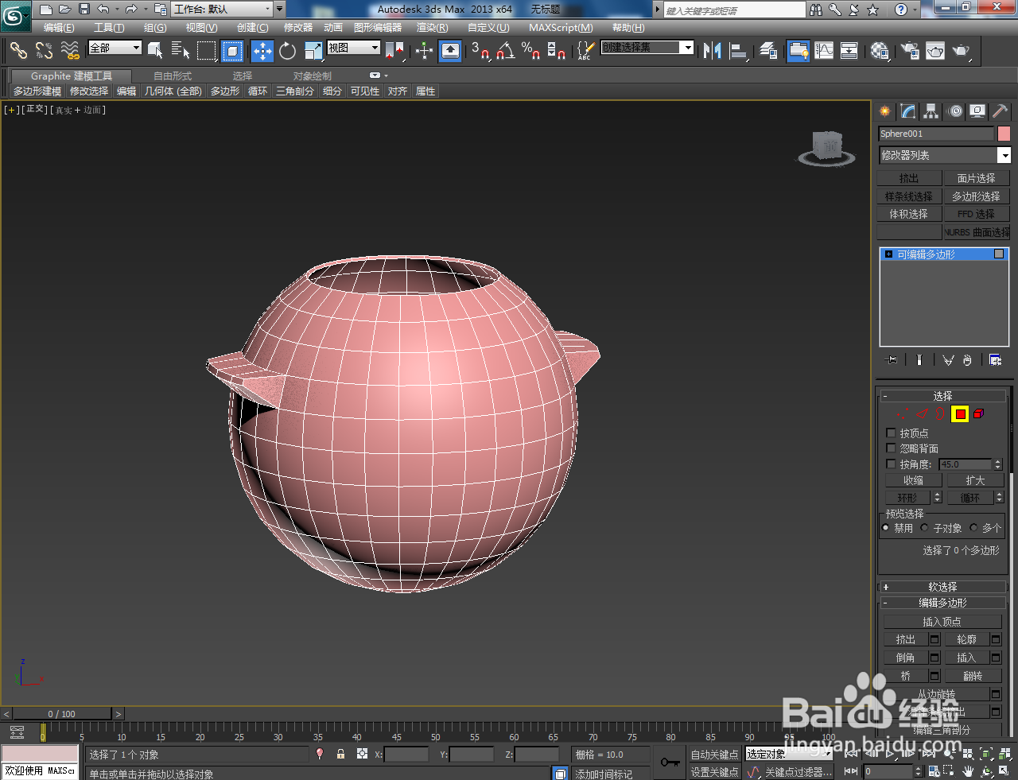Enable the 按顶点 checkbox

(891, 433)
